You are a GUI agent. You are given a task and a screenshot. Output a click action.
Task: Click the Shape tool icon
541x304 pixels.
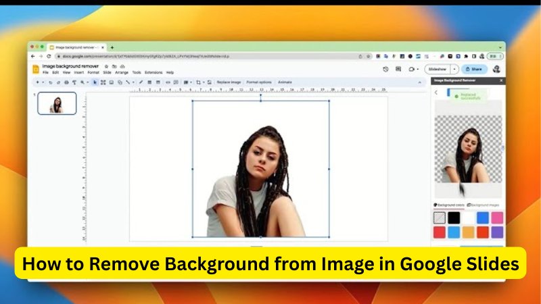coord(120,82)
